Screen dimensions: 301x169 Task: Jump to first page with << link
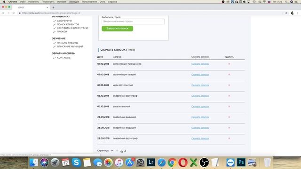112,151
